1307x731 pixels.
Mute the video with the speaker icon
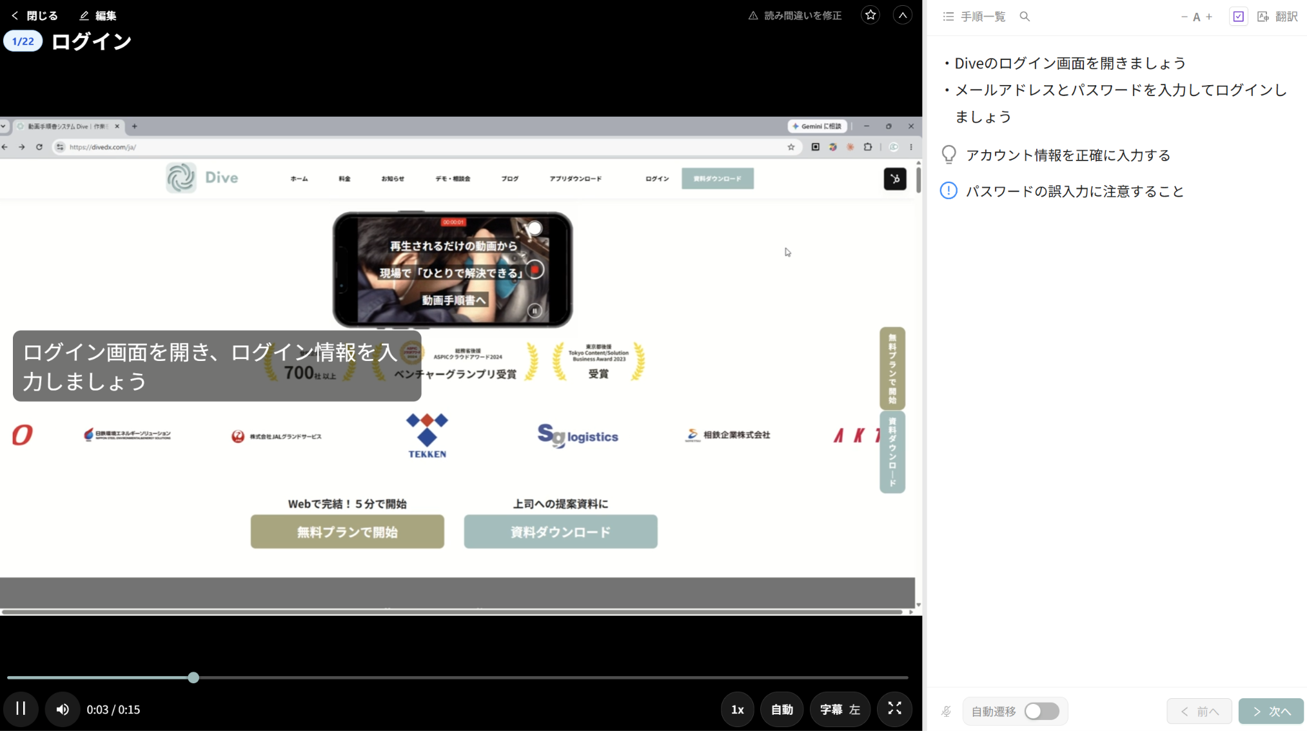(x=63, y=709)
